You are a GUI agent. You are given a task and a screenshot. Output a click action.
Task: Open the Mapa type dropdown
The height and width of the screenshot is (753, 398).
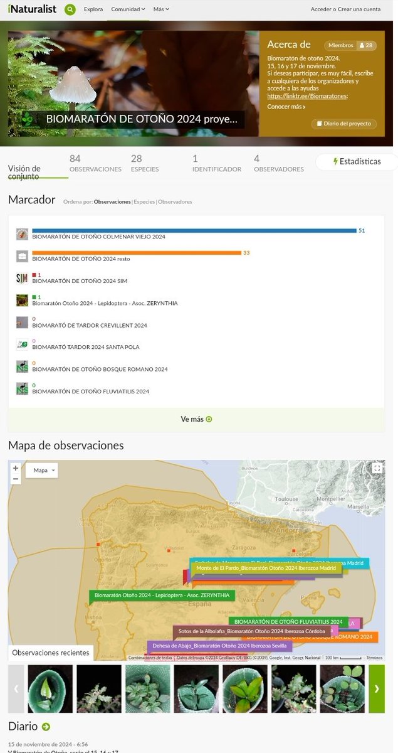tap(42, 470)
